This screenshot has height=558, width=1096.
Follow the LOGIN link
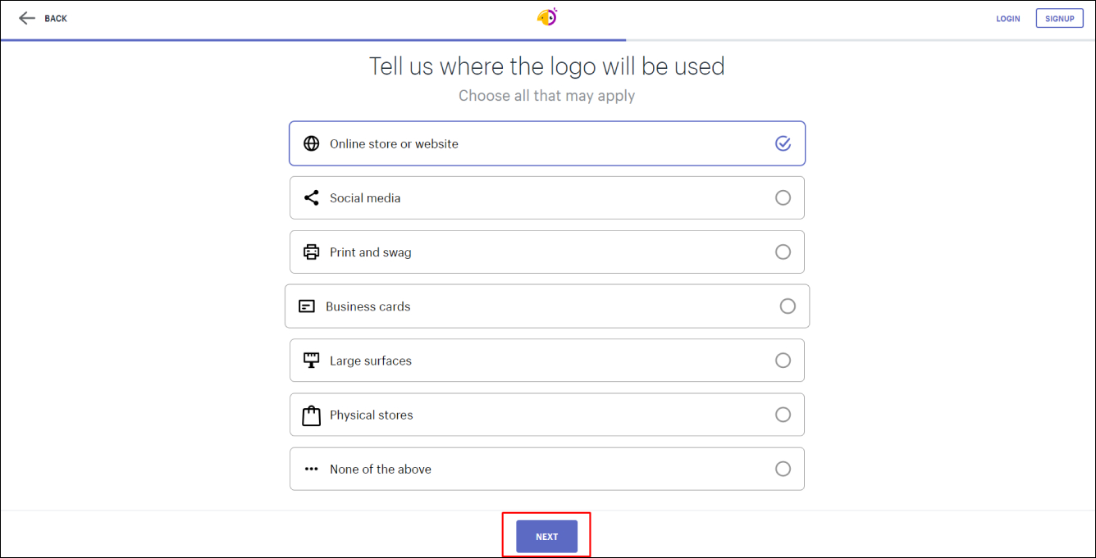click(x=1008, y=19)
